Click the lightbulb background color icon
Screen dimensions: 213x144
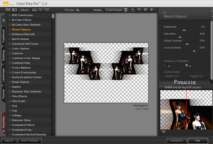pos(152,10)
